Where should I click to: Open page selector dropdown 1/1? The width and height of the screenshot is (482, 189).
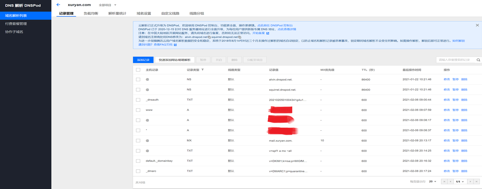tap(460, 181)
